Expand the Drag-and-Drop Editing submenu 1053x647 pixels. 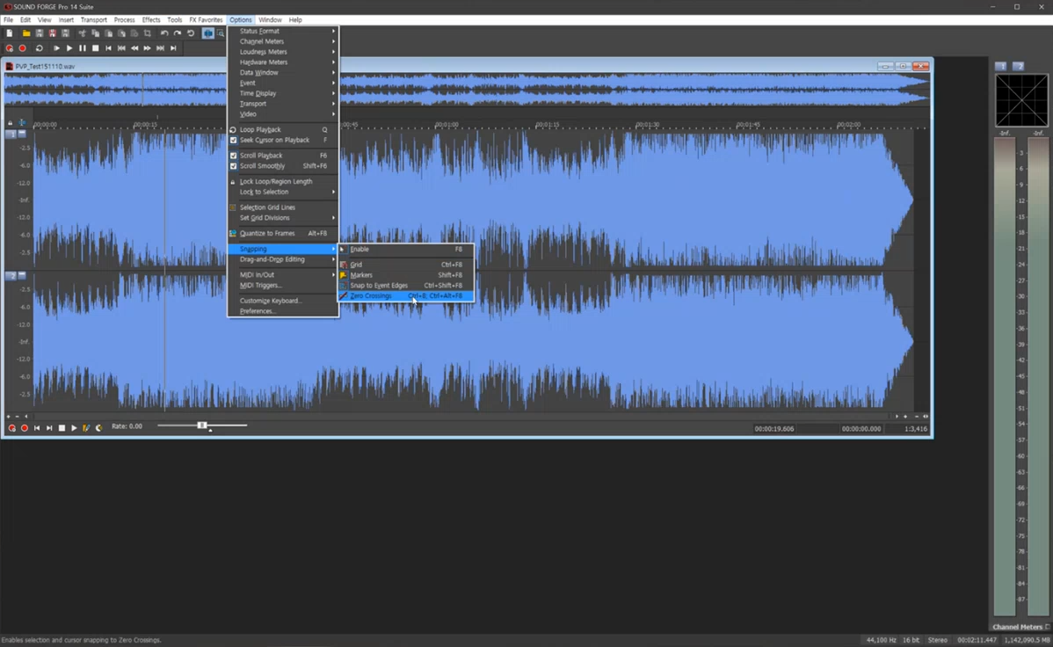282,259
